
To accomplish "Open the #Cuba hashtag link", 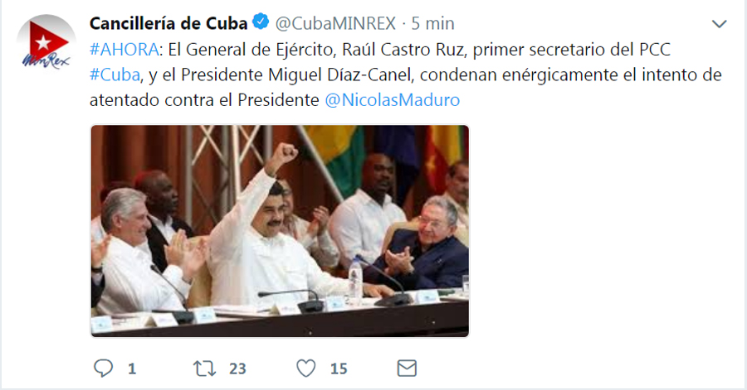I will [115, 75].
